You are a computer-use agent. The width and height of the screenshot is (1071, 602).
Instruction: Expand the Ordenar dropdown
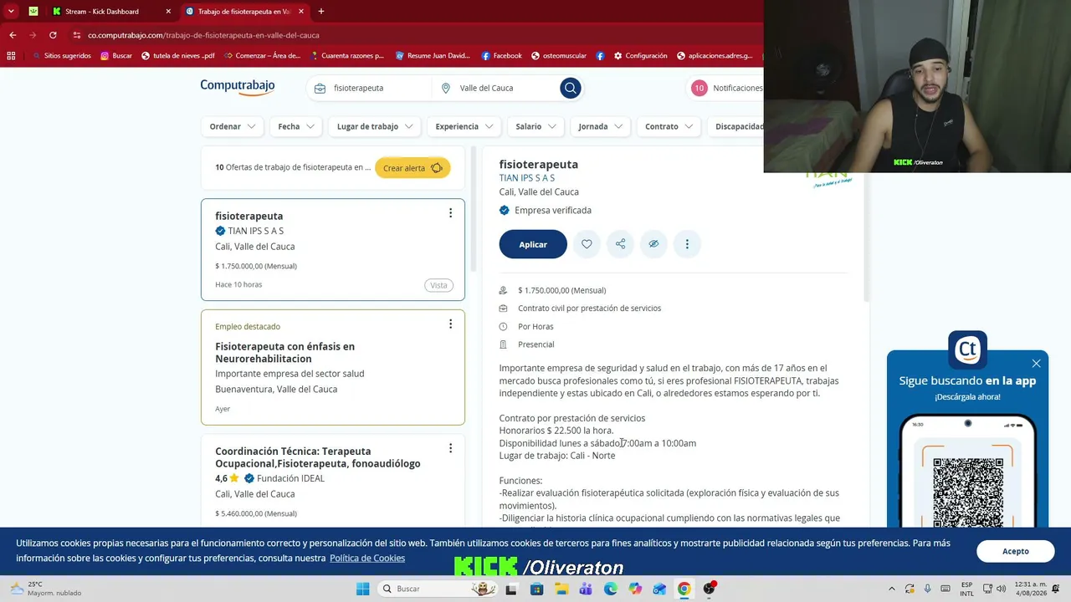point(232,126)
